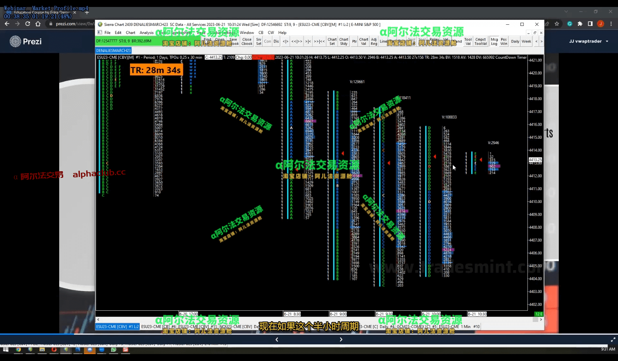The image size is (618, 361).
Task: Open the Chart menu
Action: (130, 33)
